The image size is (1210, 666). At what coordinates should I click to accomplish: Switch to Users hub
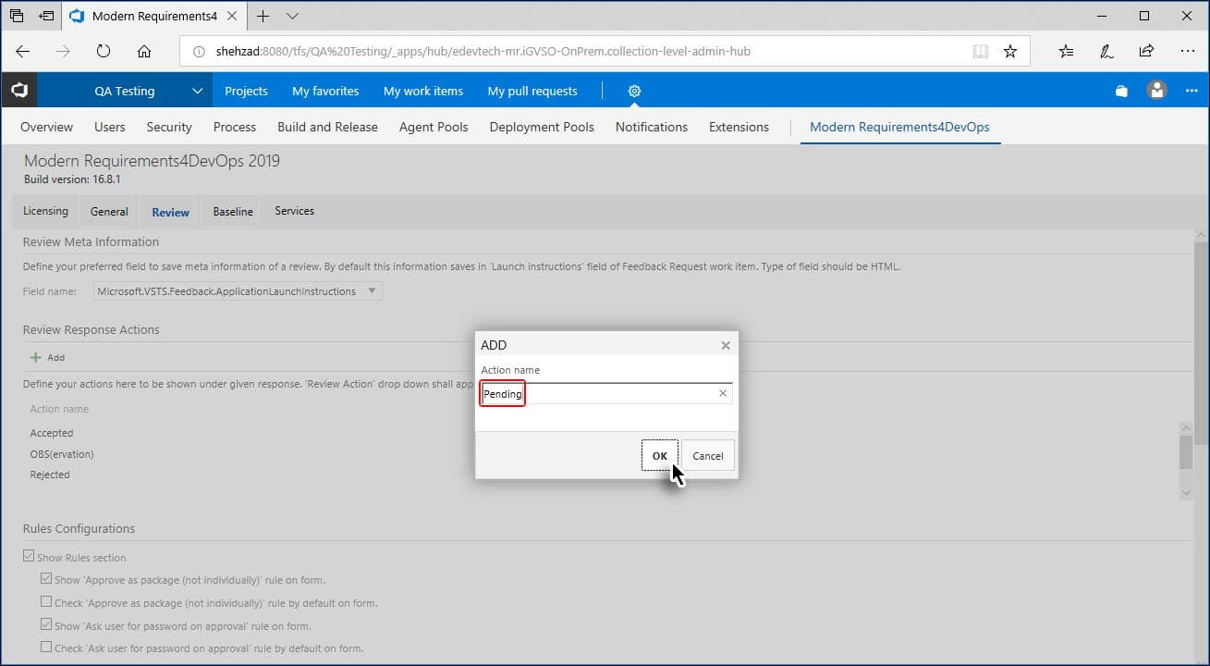110,127
